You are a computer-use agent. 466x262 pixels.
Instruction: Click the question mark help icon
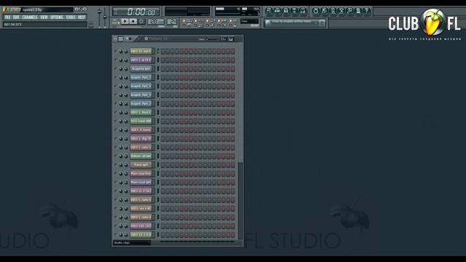(x=367, y=11)
